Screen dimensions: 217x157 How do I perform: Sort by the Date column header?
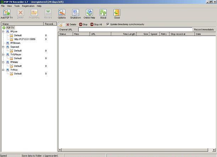click(205, 34)
